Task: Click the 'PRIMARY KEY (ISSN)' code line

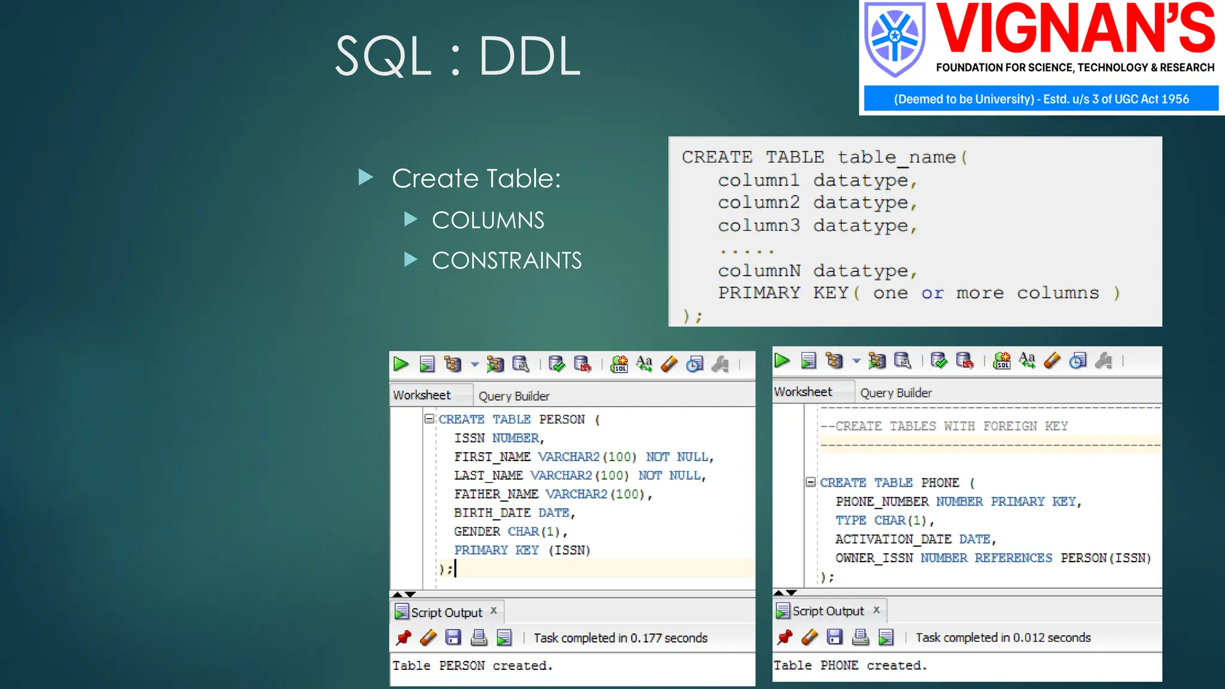Action: point(522,550)
